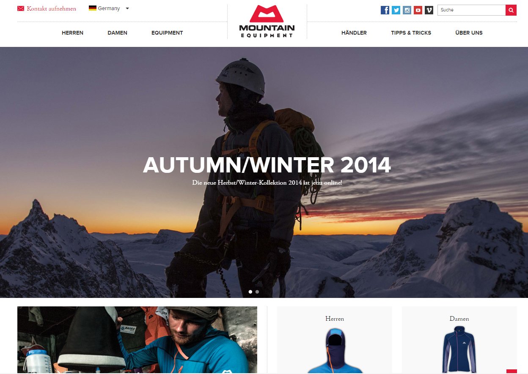
Task: Open the YouTube social icon
Action: [418, 10]
